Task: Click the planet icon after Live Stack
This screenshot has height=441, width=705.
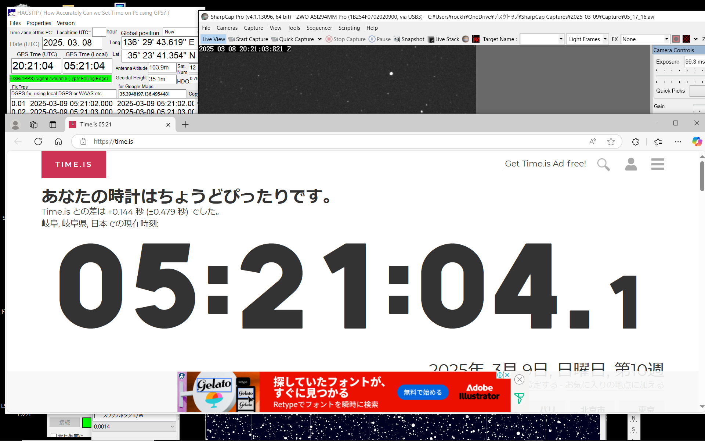Action: point(466,39)
